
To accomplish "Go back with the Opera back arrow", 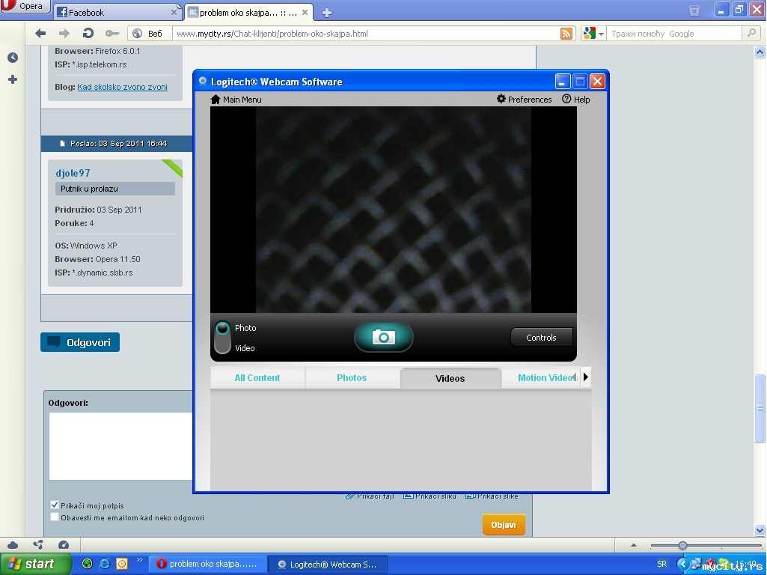I will click(40, 33).
